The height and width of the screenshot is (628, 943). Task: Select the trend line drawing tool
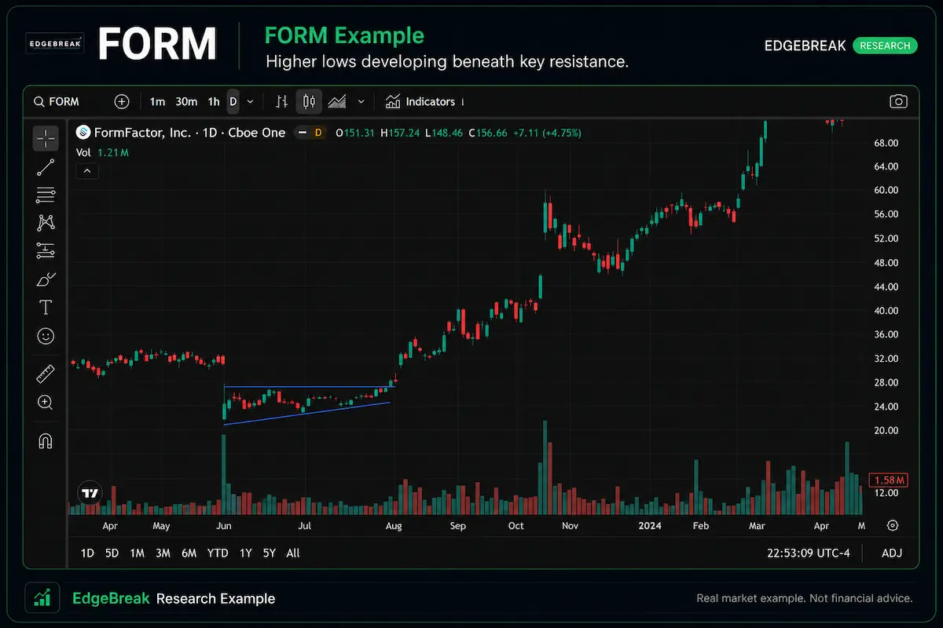pos(46,166)
